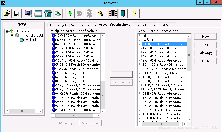Click the Edit Copy button

(205, 53)
